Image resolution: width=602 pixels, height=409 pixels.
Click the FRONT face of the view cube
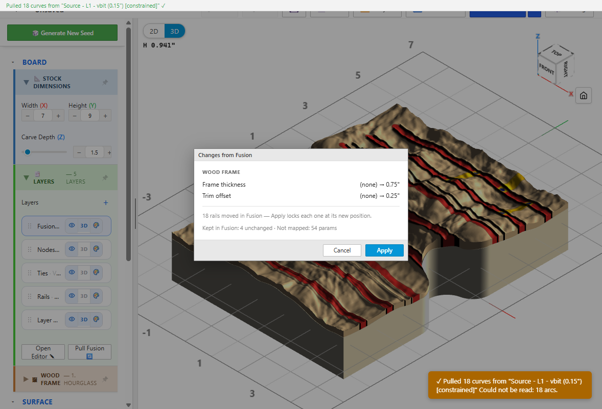point(546,69)
